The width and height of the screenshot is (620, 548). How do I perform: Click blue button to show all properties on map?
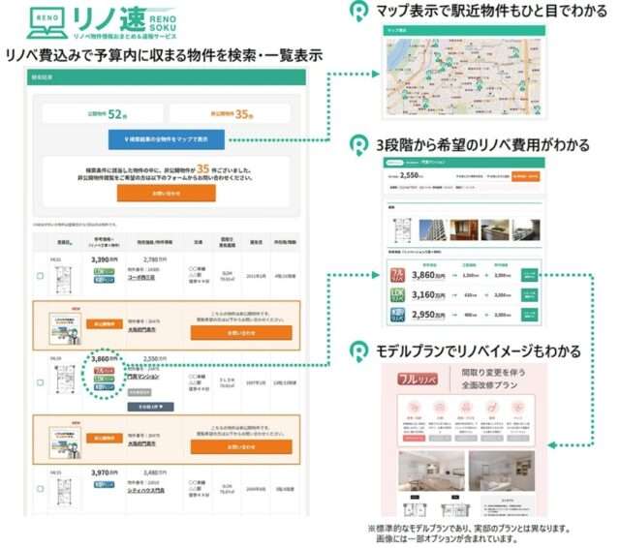[166, 138]
